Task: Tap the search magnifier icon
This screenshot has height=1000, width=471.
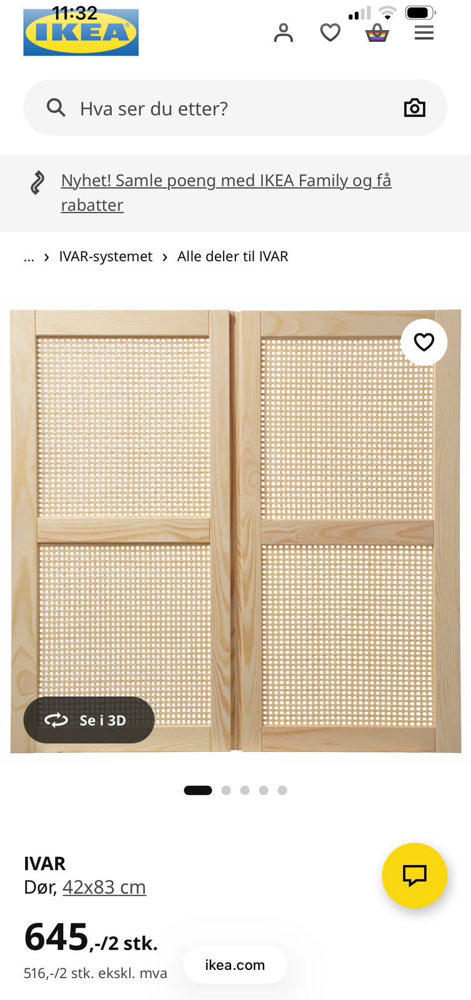Action: (x=56, y=107)
